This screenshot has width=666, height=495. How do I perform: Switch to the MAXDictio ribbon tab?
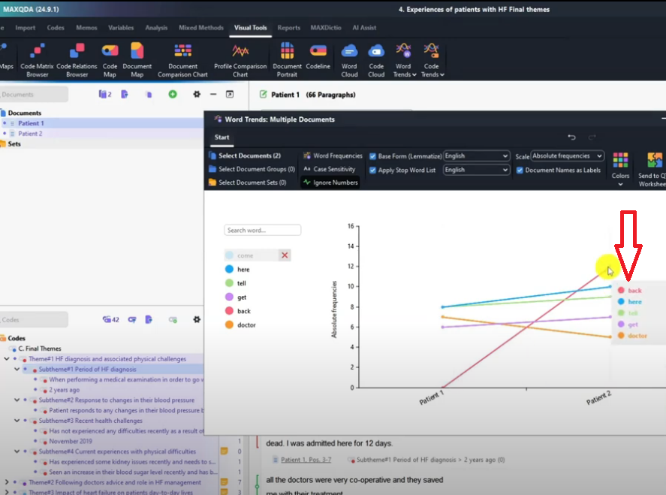pos(326,28)
